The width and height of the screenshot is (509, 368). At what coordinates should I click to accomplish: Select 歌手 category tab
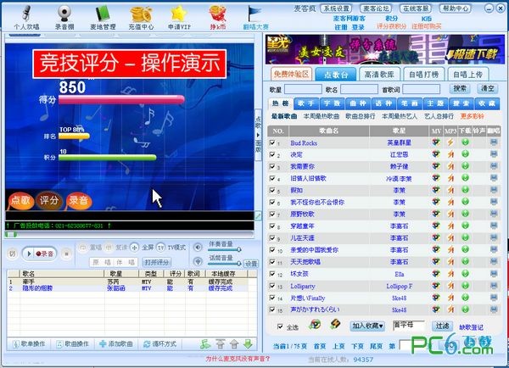coord(305,103)
